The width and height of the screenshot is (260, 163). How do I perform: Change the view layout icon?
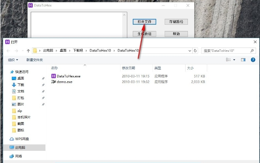(228, 60)
